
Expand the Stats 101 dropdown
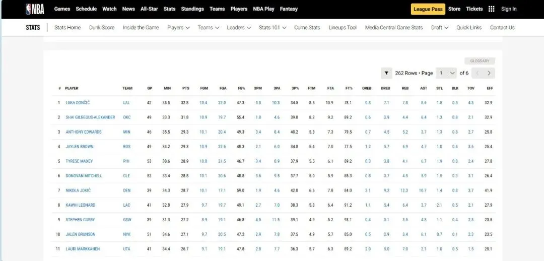(x=273, y=28)
